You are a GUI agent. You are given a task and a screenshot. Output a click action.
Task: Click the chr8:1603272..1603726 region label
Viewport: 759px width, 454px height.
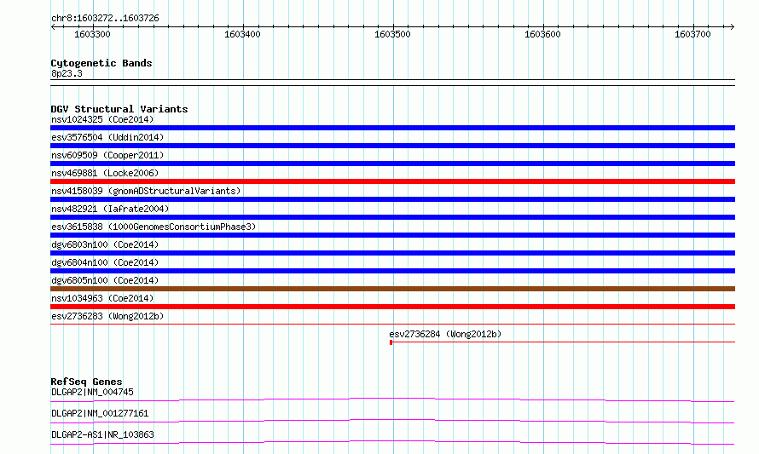pyautogui.click(x=105, y=19)
